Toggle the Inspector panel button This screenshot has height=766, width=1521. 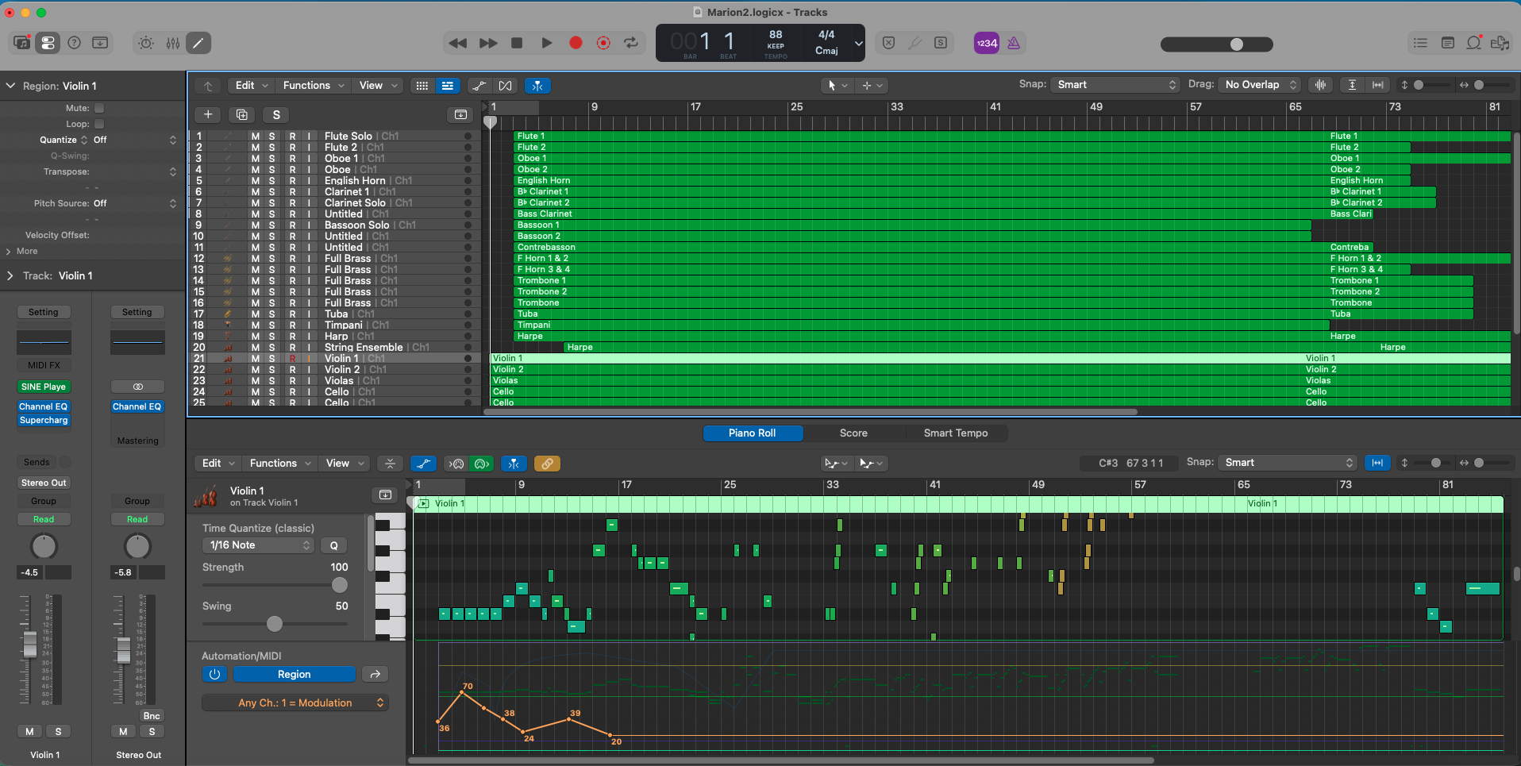pyautogui.click(x=48, y=43)
